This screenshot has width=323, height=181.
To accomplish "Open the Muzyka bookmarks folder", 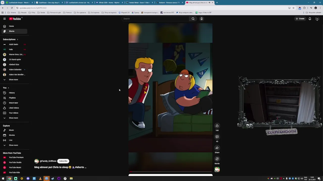I will pos(22,13).
